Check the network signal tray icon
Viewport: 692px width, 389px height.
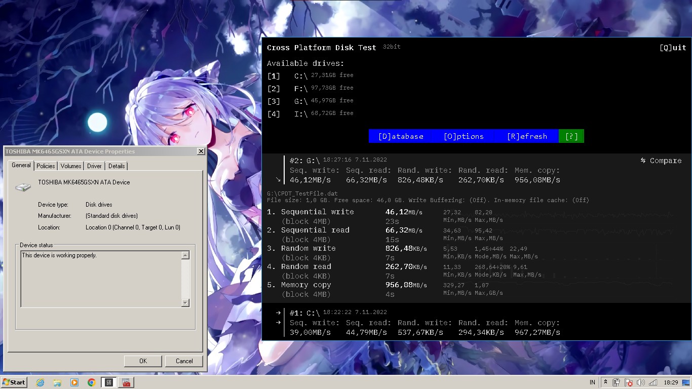pyautogui.click(x=653, y=382)
